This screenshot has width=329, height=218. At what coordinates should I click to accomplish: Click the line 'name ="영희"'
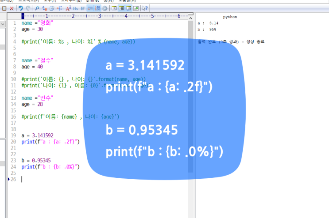37,23
